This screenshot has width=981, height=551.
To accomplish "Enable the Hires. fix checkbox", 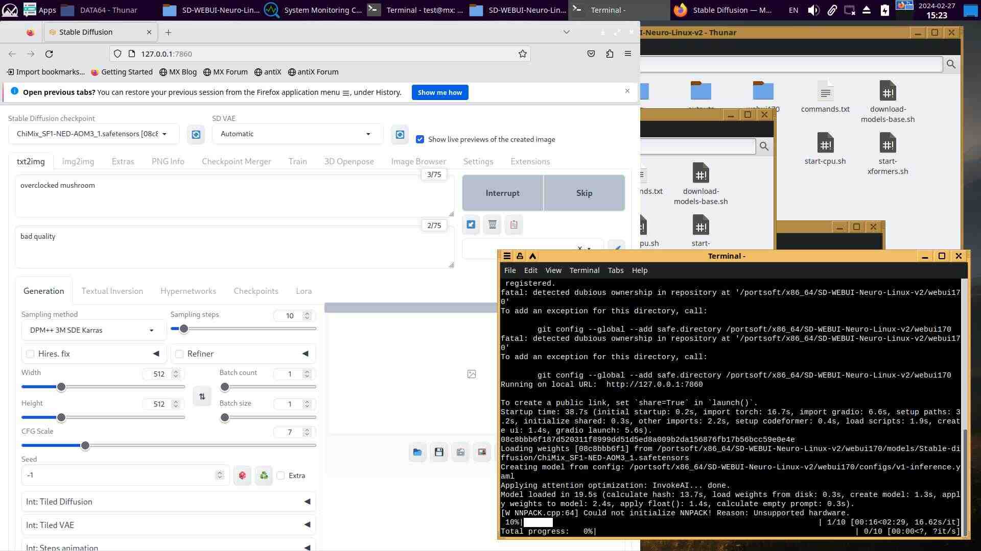I will [30, 354].
